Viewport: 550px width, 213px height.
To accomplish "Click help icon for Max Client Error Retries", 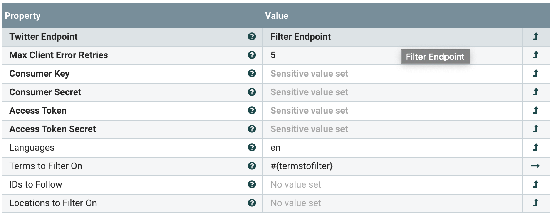I will [252, 55].
